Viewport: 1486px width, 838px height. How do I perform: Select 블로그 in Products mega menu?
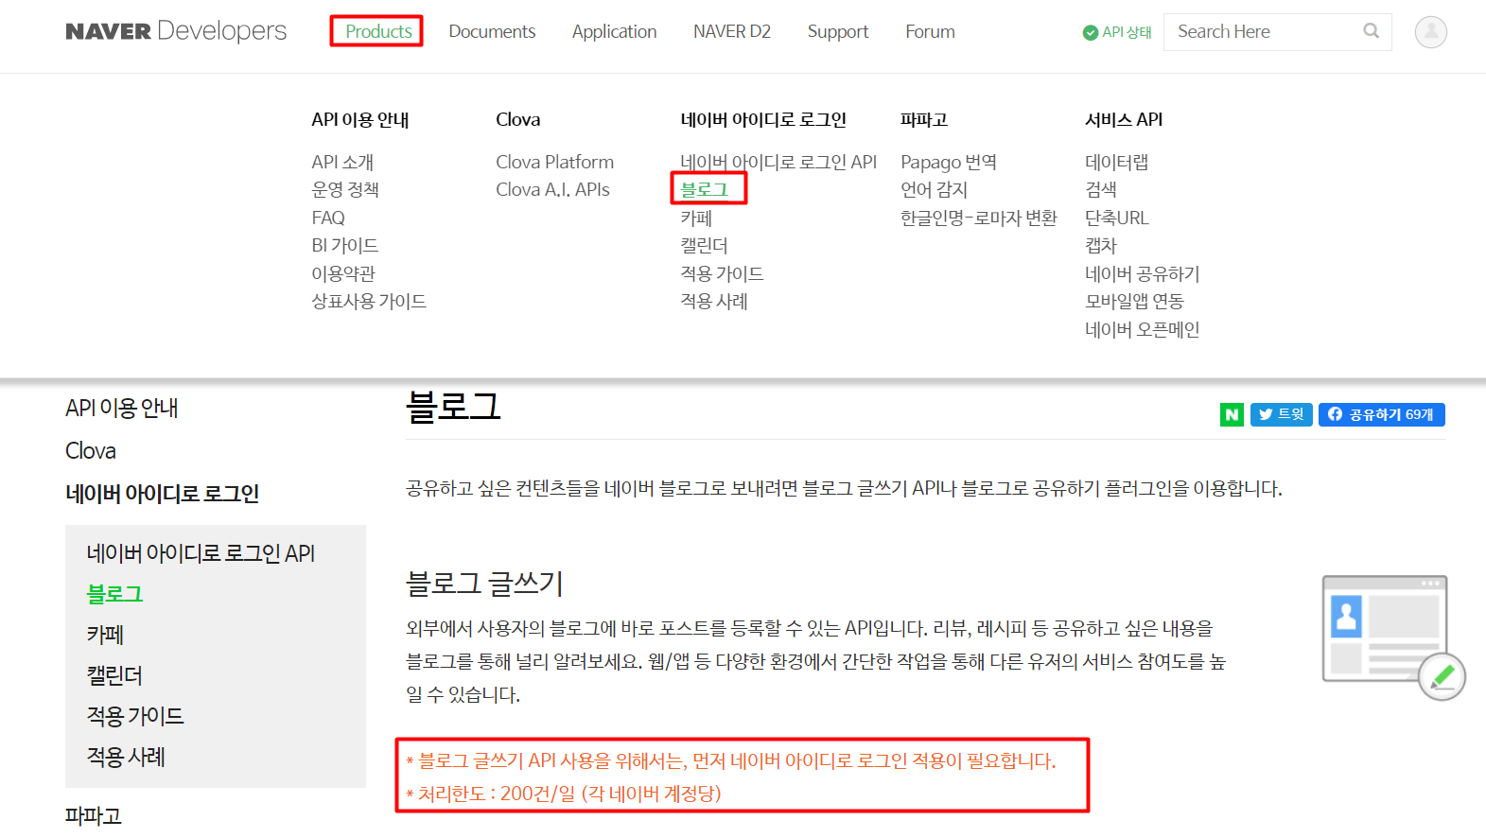(x=705, y=189)
